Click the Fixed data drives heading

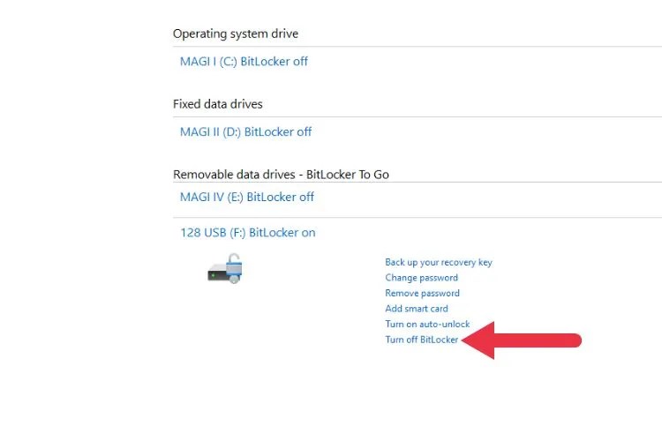[218, 104]
